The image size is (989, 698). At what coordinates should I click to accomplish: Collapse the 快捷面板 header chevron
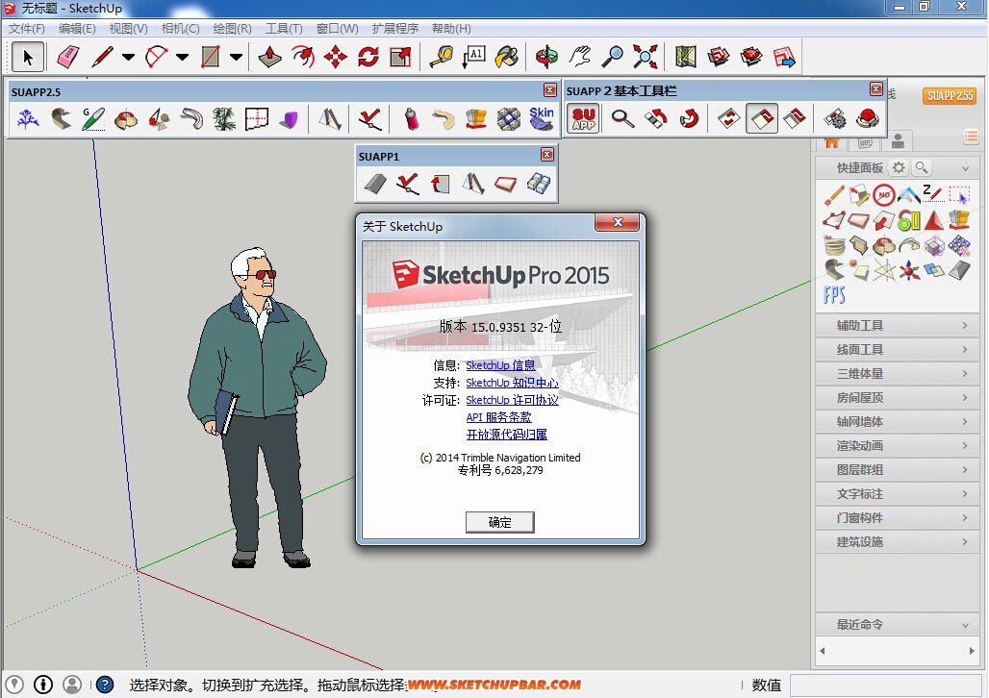(965, 168)
